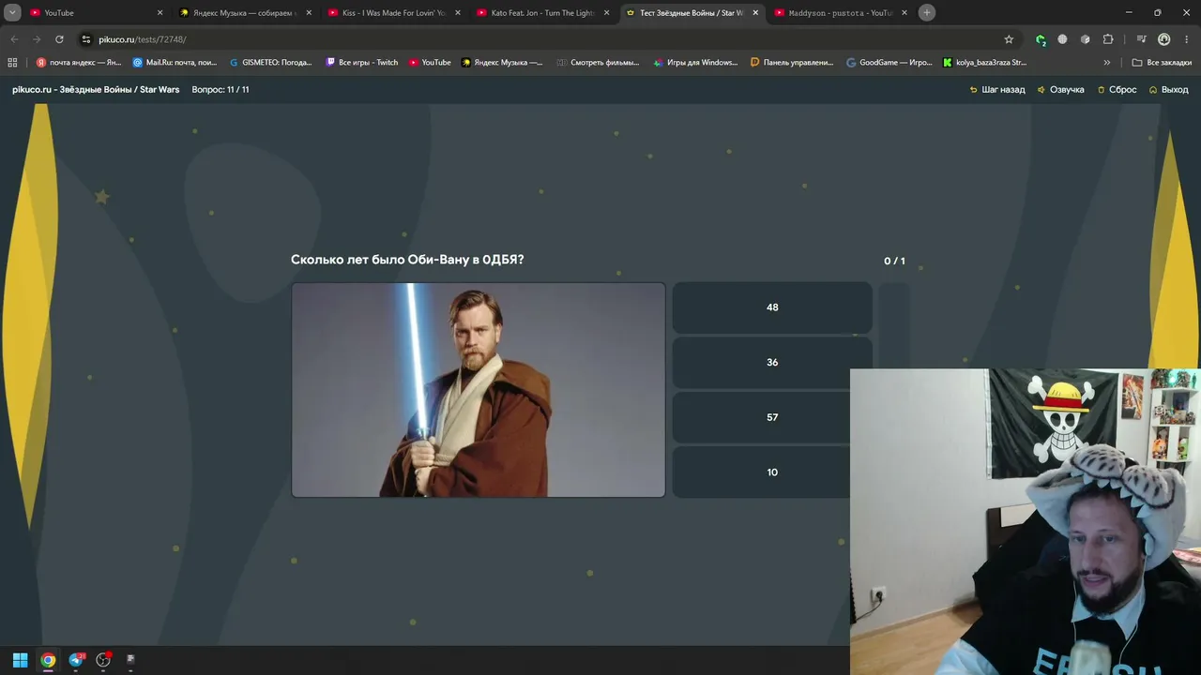Open the dark document app in taskbar
This screenshot has width=1201, height=675.
pyautogui.click(x=130, y=660)
